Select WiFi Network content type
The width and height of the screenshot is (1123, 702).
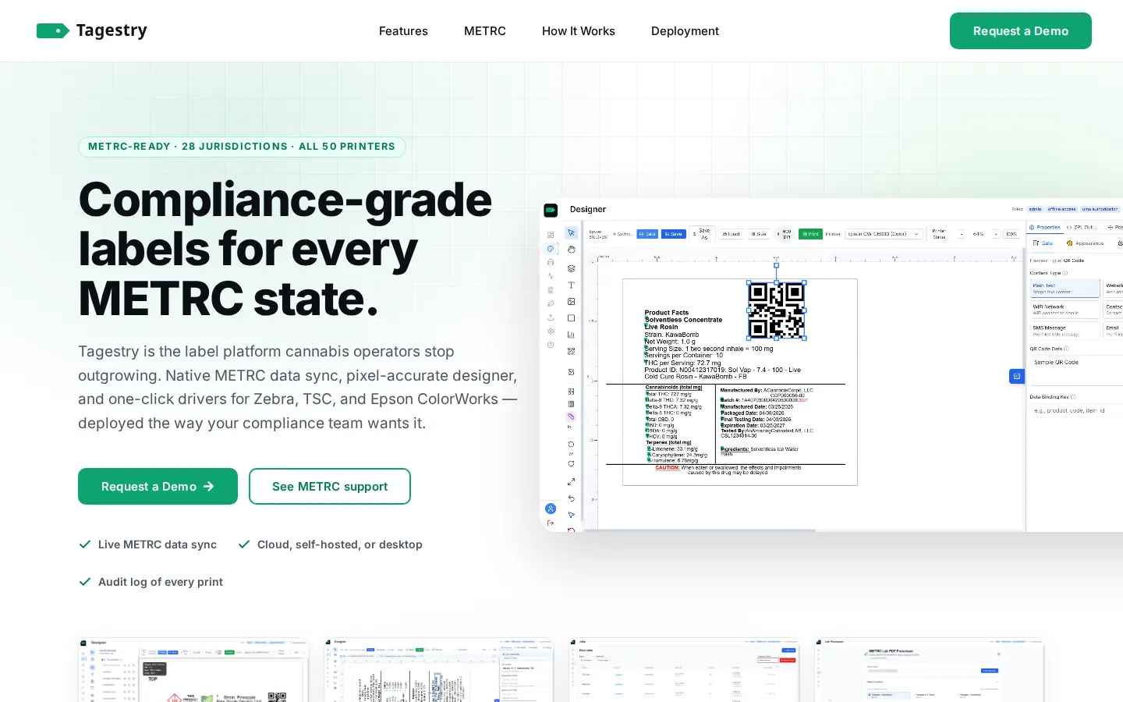1065,310
